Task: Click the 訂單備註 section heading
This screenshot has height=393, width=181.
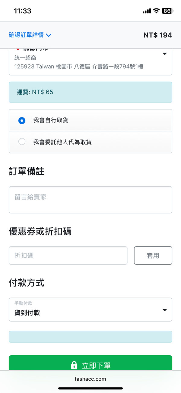Action: tap(27, 171)
